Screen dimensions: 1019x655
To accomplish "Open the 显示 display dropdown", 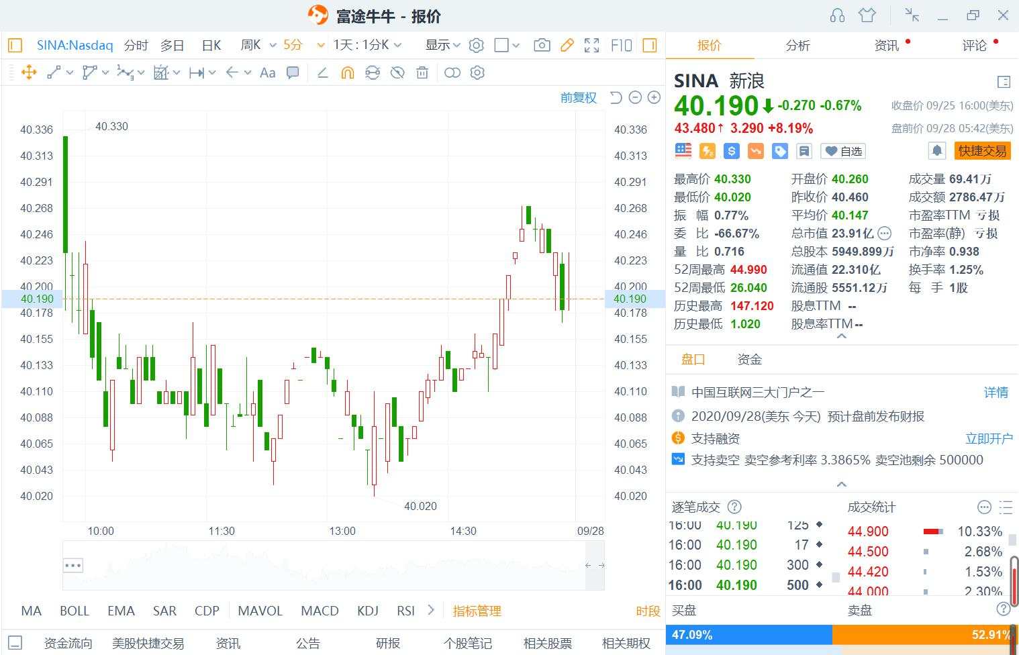I will point(456,45).
